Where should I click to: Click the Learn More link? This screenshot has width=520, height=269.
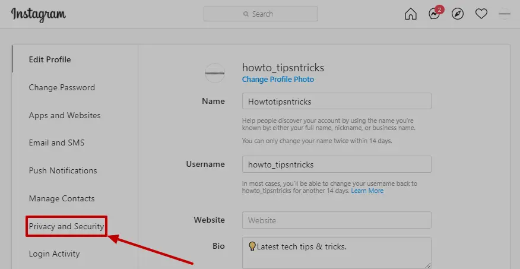tap(367, 191)
